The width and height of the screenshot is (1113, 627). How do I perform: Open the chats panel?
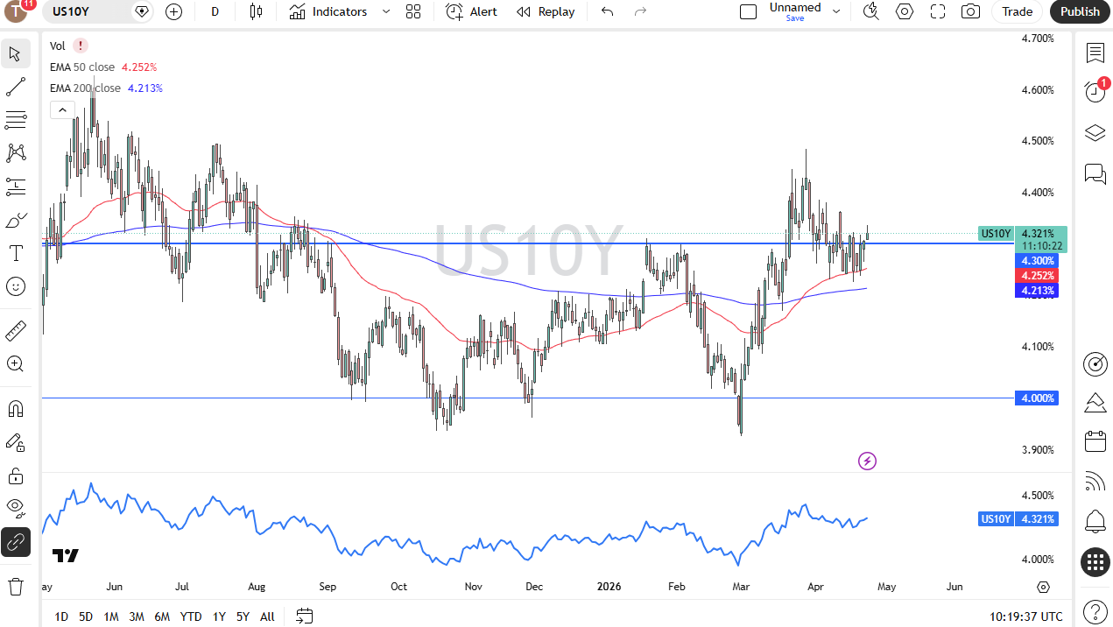(x=1095, y=173)
